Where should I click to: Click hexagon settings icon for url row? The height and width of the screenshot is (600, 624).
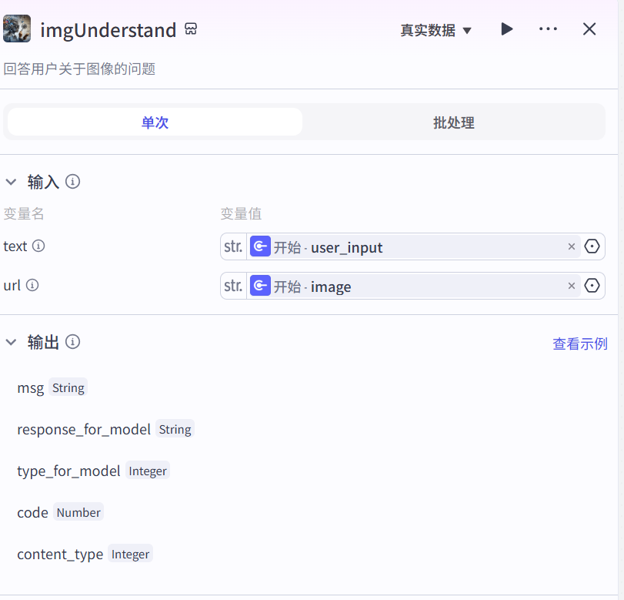(x=592, y=286)
